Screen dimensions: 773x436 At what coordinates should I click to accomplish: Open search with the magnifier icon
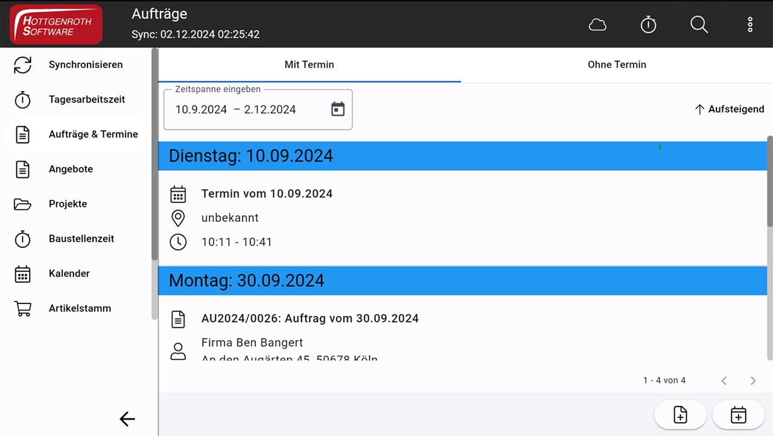click(699, 25)
